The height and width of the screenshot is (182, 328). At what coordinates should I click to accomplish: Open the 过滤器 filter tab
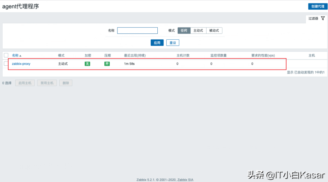(x=317, y=19)
